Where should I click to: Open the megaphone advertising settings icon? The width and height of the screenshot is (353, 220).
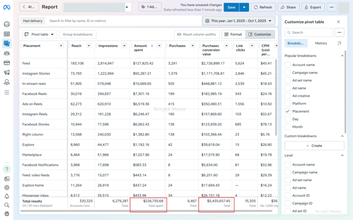tap(7, 72)
